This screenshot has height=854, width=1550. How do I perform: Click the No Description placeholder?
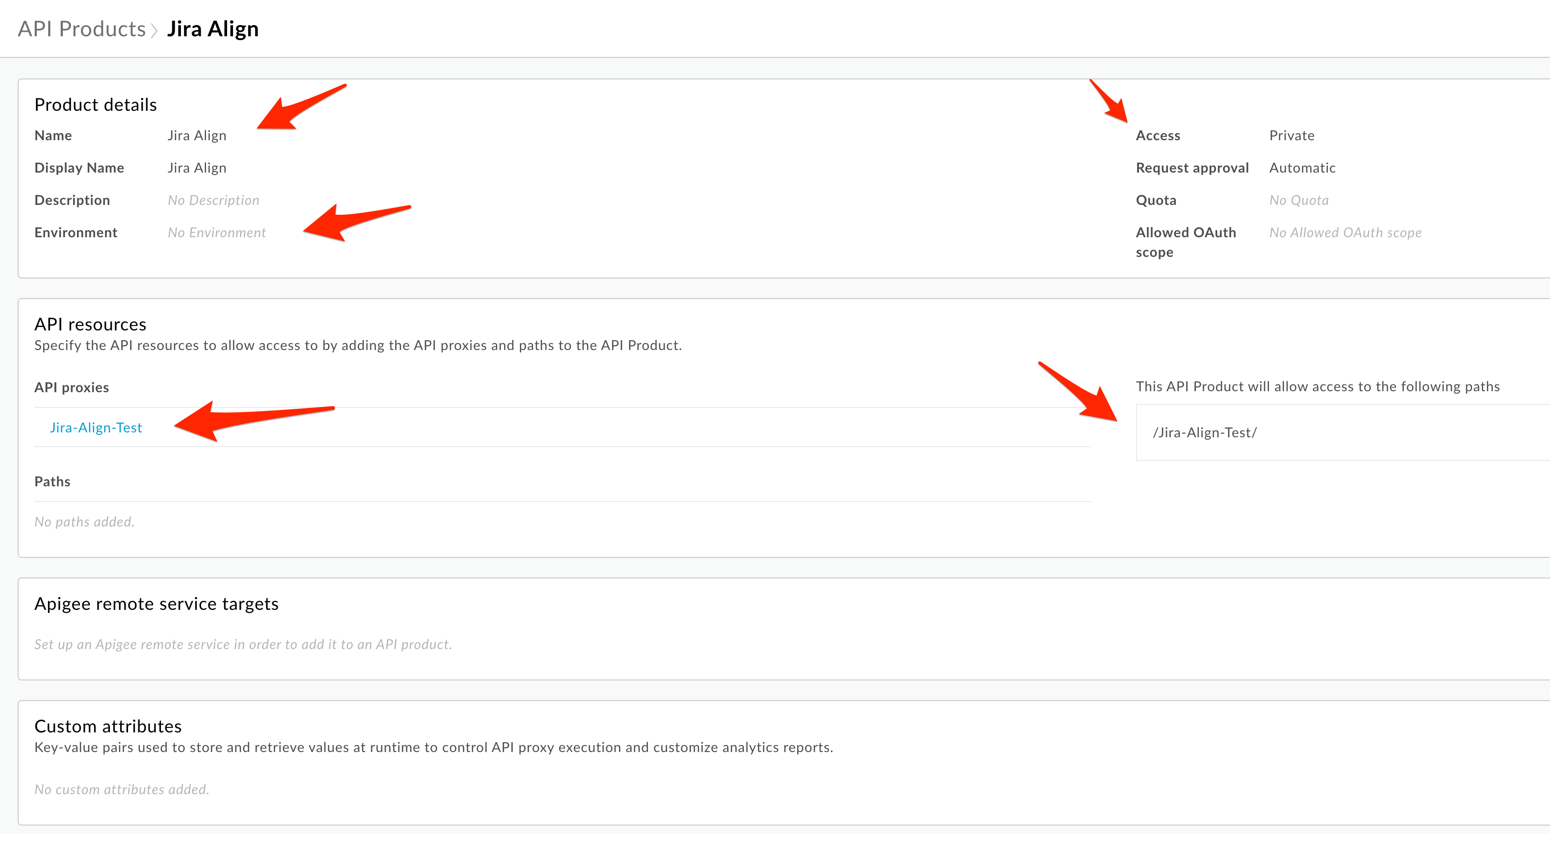[x=213, y=201]
